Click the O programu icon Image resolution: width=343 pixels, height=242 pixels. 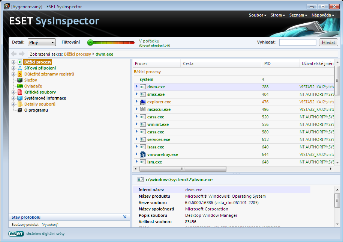pyautogui.click(x=20, y=110)
